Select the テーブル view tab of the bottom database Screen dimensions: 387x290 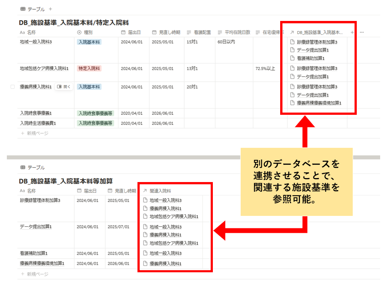(33, 168)
